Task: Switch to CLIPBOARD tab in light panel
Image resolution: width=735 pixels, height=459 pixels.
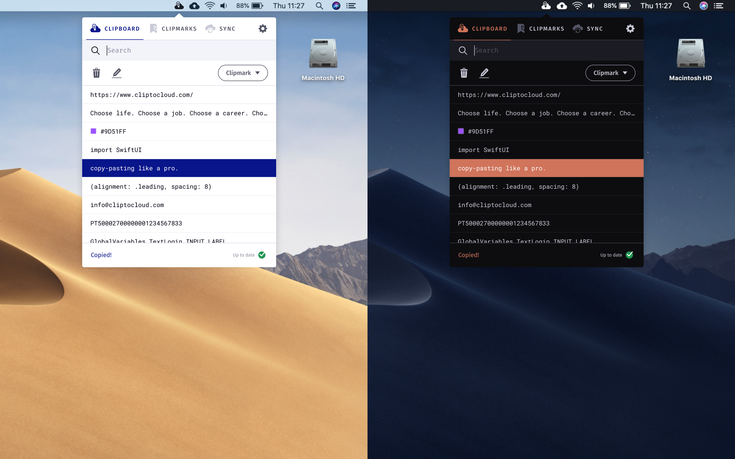Action: (115, 29)
